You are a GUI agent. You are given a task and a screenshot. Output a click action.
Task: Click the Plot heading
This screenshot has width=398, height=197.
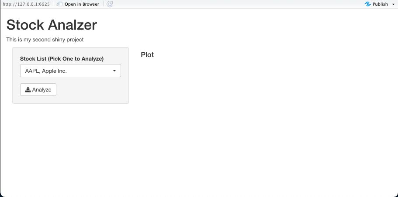pos(147,54)
